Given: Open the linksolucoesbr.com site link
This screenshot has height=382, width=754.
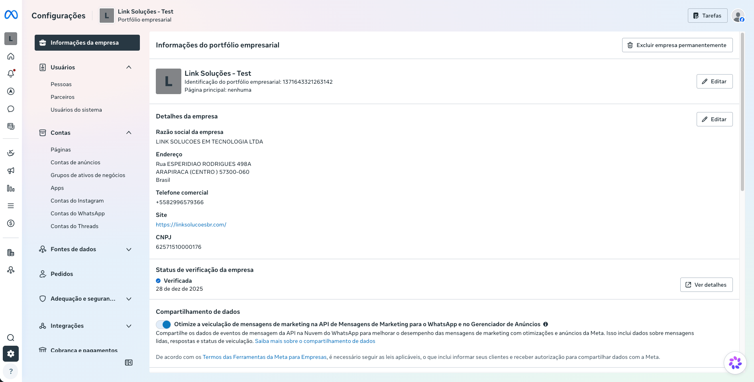Looking at the screenshot, I should point(191,224).
